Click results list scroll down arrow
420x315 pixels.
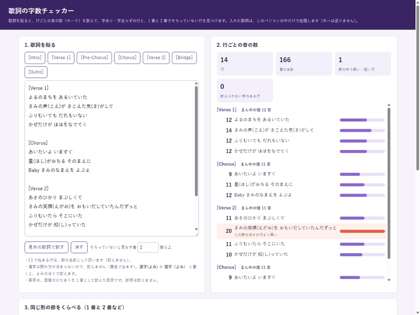(x=389, y=280)
